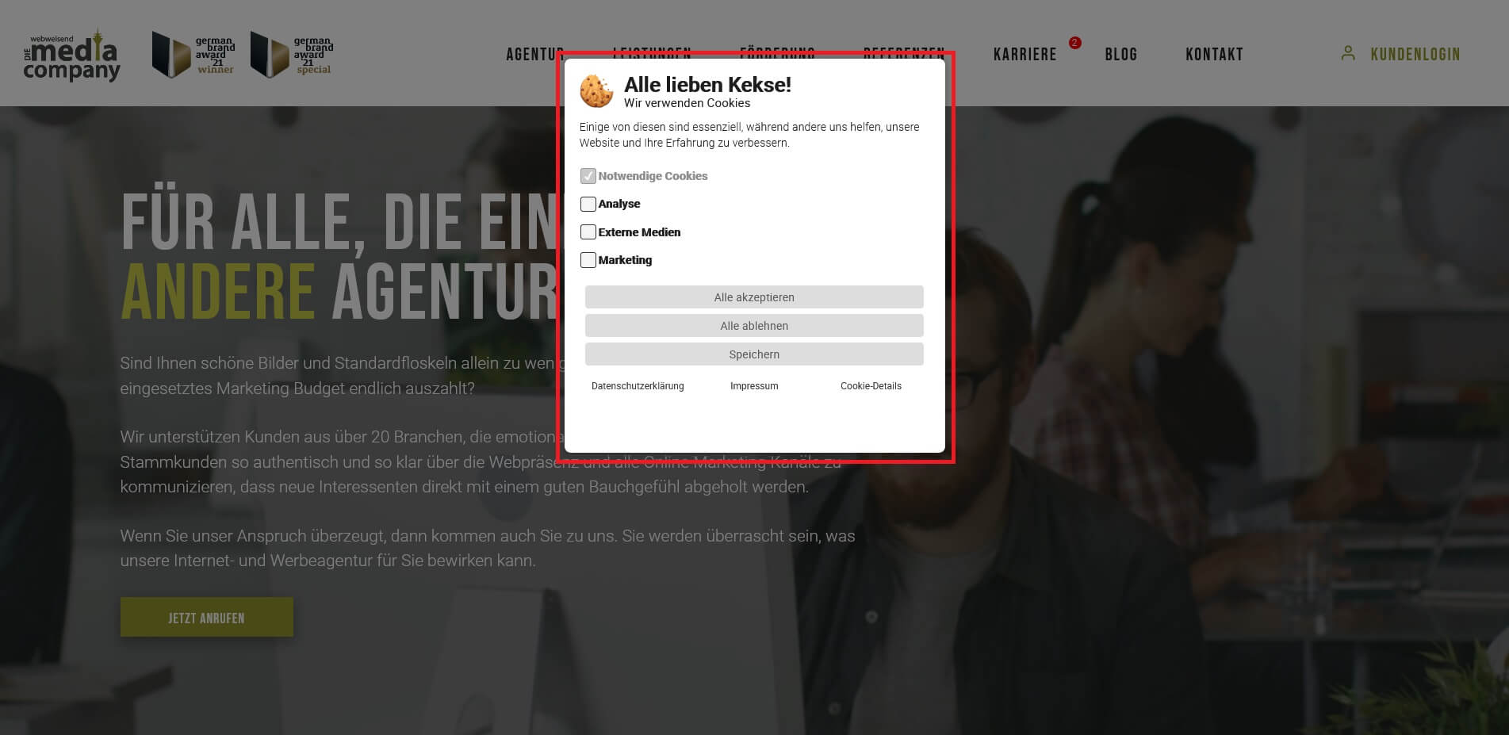Open the Datenschutzerklärung link
Image resolution: width=1509 pixels, height=735 pixels.
point(638,386)
